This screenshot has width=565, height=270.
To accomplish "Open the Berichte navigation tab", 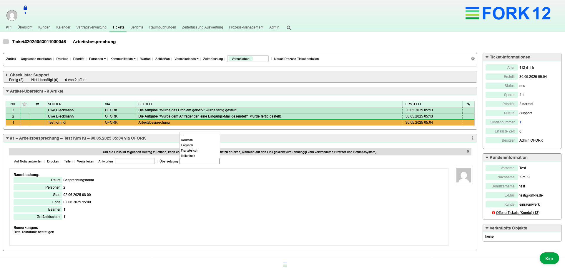I will tap(137, 27).
